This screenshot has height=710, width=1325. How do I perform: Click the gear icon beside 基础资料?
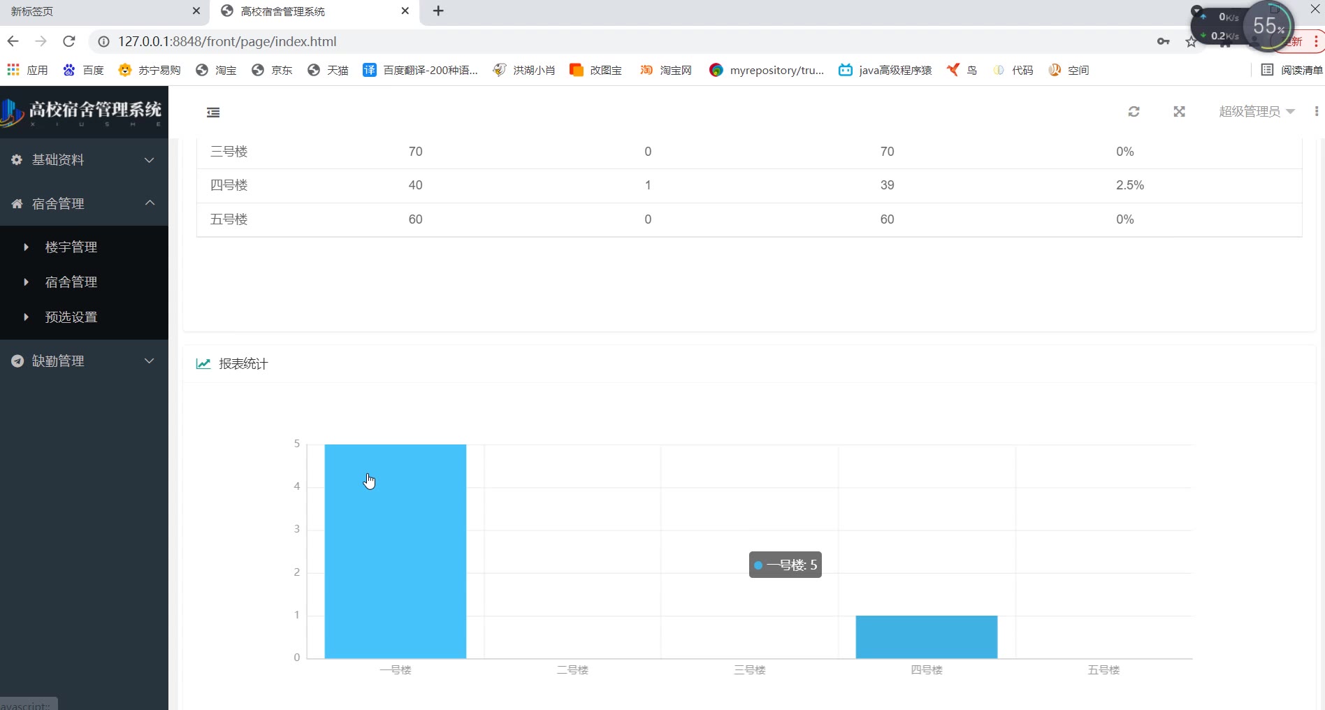pyautogui.click(x=17, y=160)
